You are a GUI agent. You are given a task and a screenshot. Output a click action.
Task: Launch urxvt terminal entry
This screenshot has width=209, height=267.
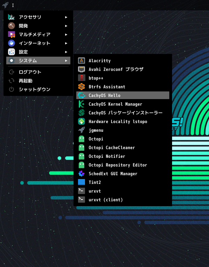tap(95, 191)
